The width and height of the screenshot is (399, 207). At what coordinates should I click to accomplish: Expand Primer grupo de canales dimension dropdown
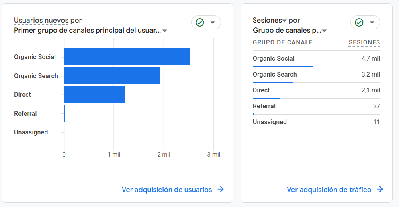[165, 31]
